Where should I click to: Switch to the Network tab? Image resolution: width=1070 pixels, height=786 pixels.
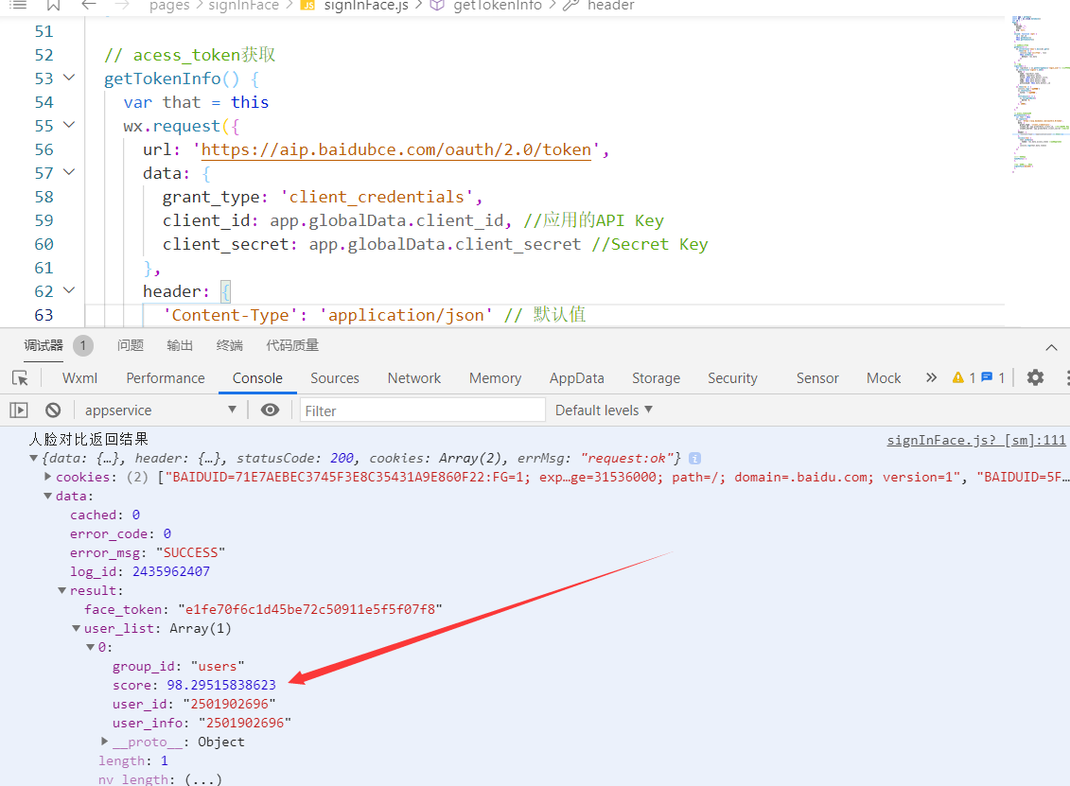[414, 378]
